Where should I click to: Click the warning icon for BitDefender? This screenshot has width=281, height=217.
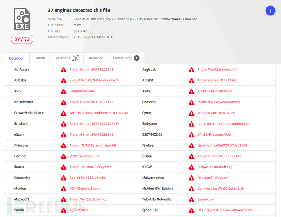(64, 102)
